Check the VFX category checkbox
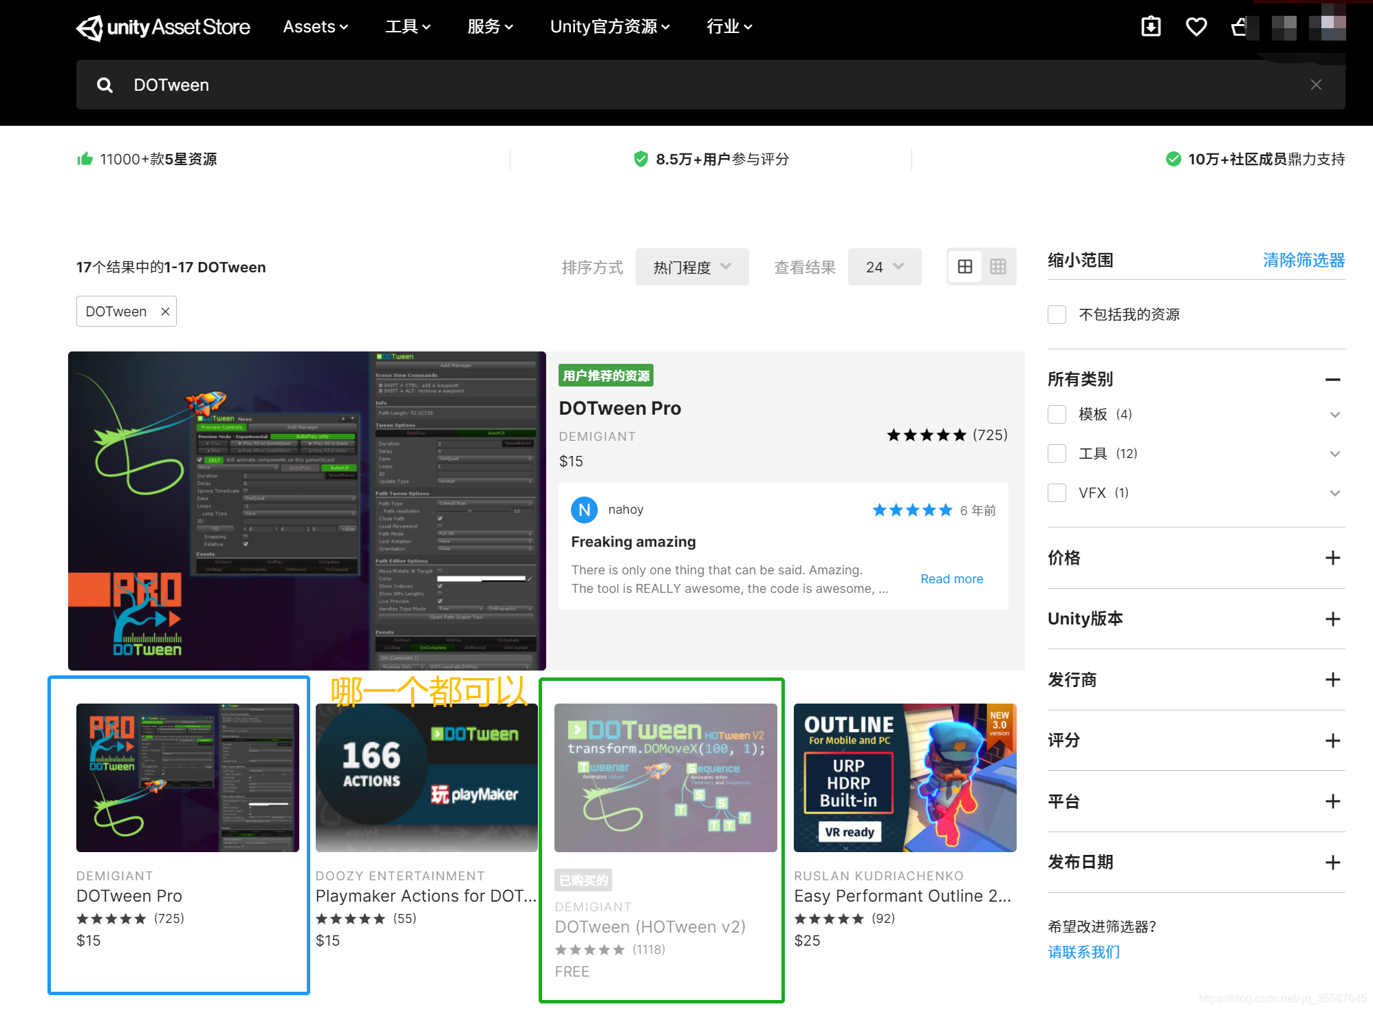This screenshot has width=1373, height=1011. (x=1057, y=493)
